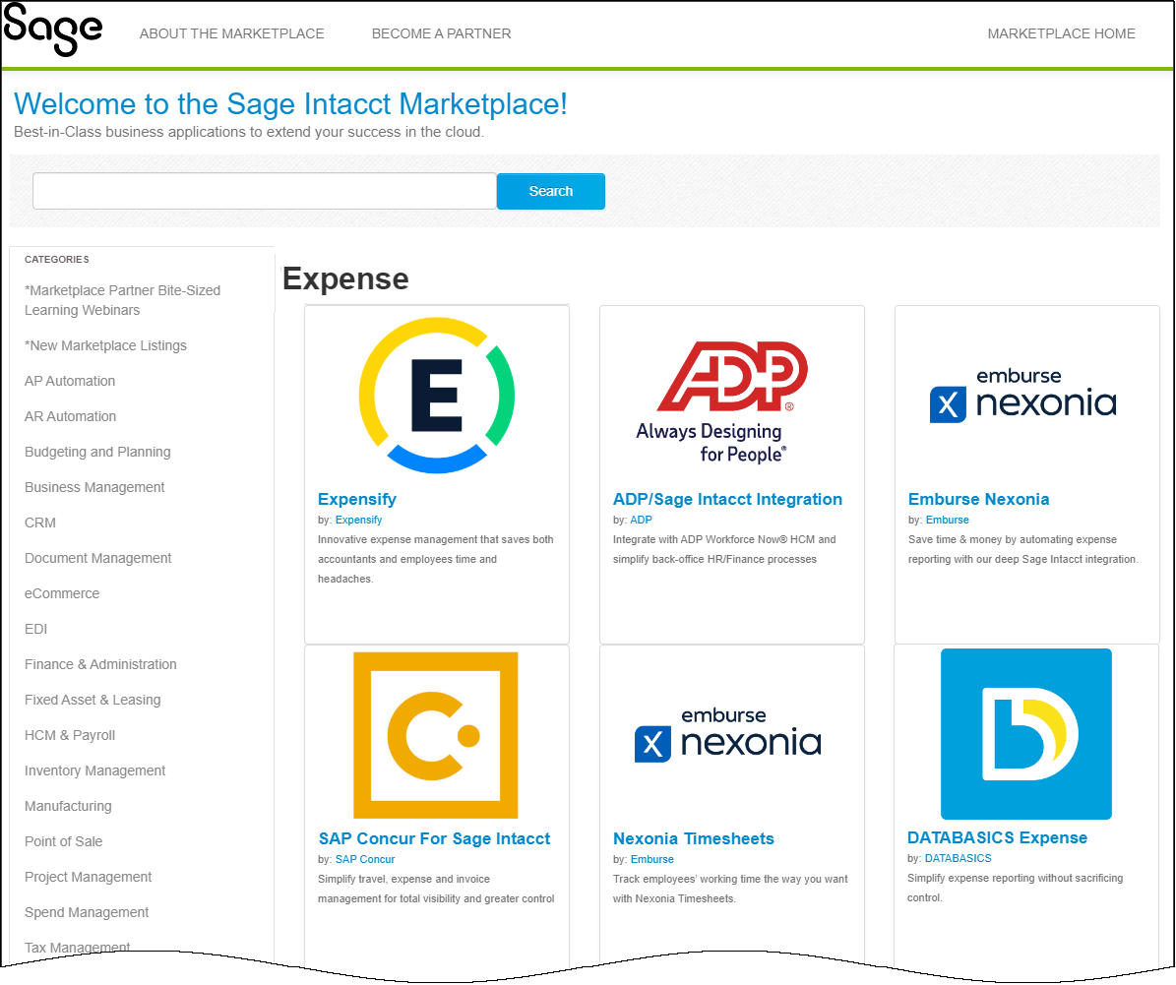1176x985 pixels.
Task: Select Spend Management category
Action: coord(87,912)
